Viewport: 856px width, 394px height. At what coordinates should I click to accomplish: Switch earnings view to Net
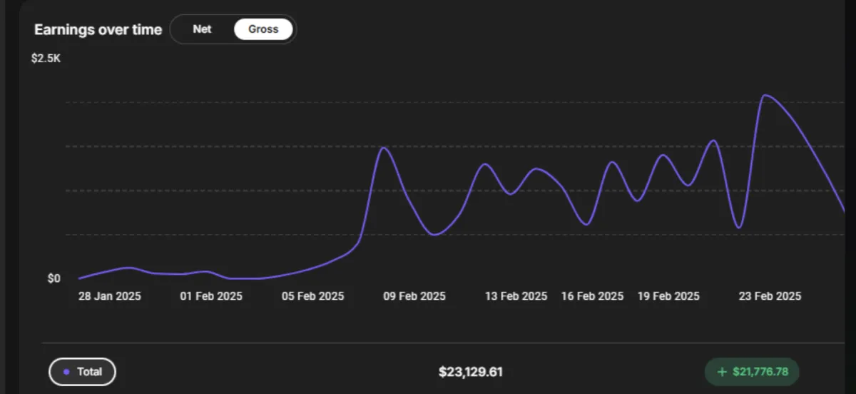tap(202, 29)
